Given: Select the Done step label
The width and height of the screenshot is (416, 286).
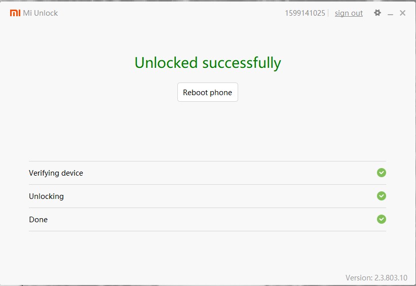Looking at the screenshot, I should pyautogui.click(x=38, y=220).
